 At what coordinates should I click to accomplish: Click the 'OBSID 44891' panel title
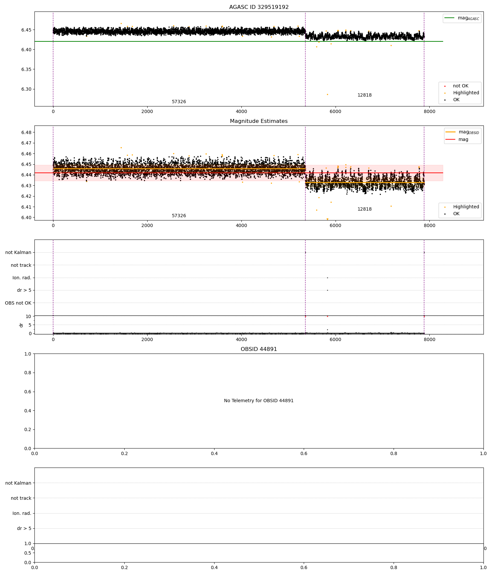[259, 349]
